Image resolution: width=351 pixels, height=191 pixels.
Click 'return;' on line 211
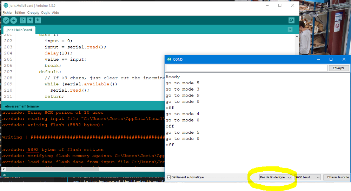54,97
